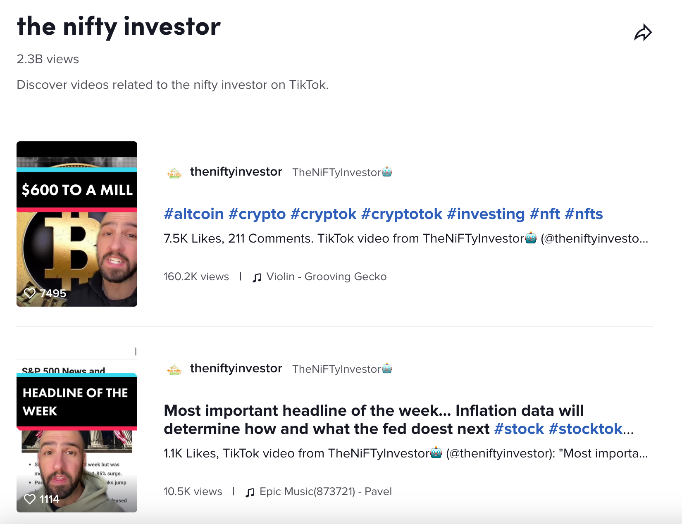Click music note icon beside Violin - Grooving Gecko
Image resolution: width=682 pixels, height=524 pixels.
(x=257, y=277)
